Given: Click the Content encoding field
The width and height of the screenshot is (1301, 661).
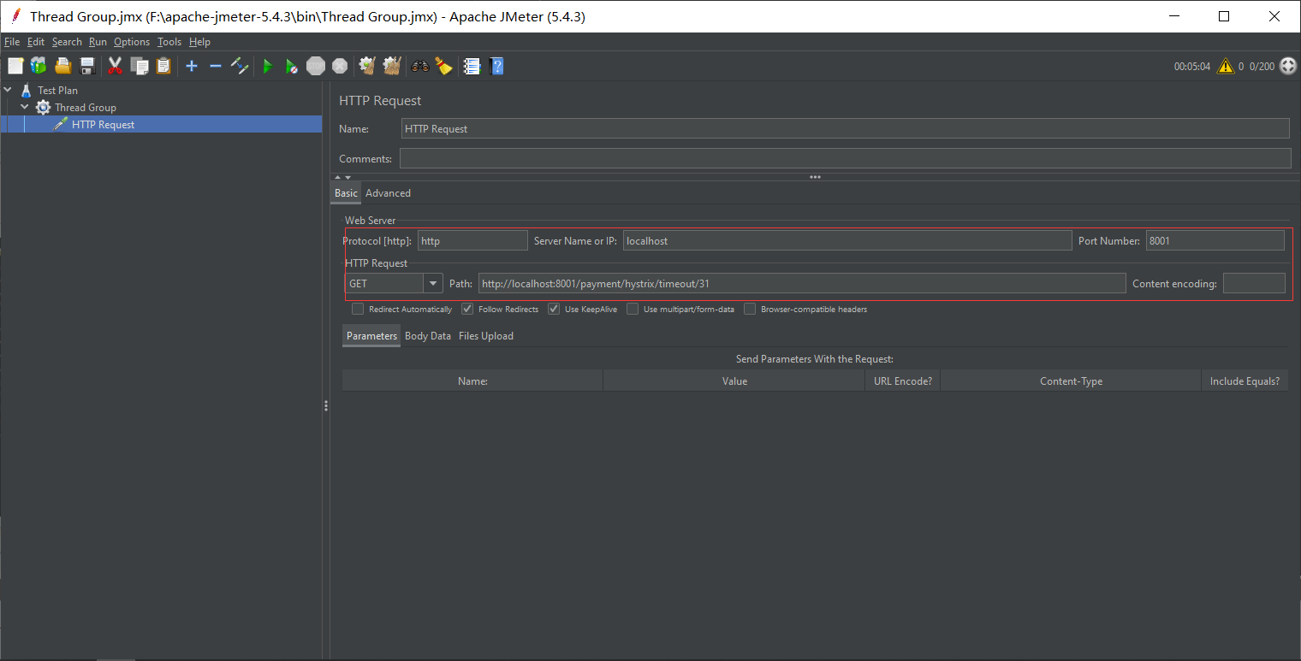Looking at the screenshot, I should pos(1254,283).
